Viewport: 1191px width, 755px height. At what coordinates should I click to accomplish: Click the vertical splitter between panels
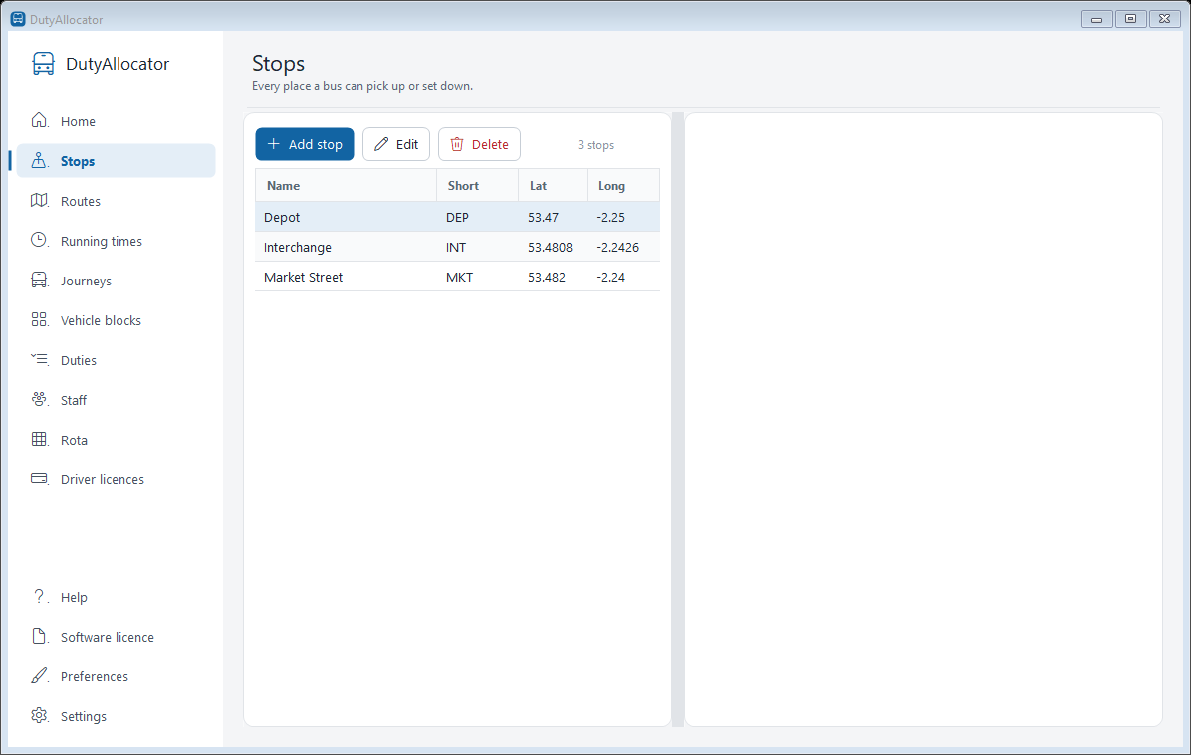(678, 420)
